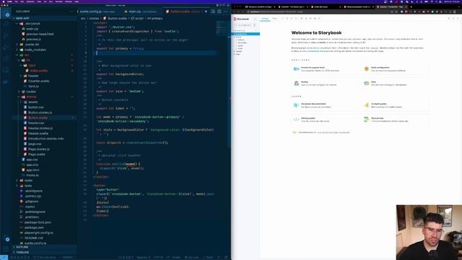Open Counter.svelte in the Explorer
This screenshot has height=260, width=462.
[38, 81]
